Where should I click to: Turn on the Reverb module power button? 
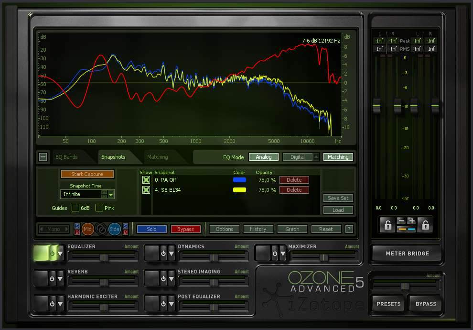tap(52, 278)
